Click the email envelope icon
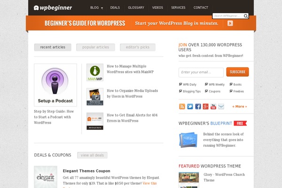Screen dimensions: 282x188 (221, 106)
